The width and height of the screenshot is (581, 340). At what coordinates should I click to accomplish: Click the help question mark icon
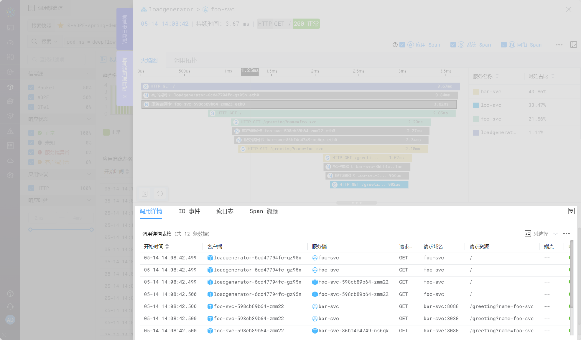(x=395, y=45)
